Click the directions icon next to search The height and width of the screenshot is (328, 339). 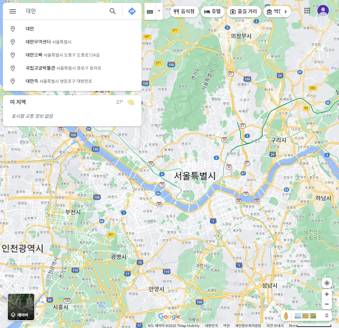131,11
